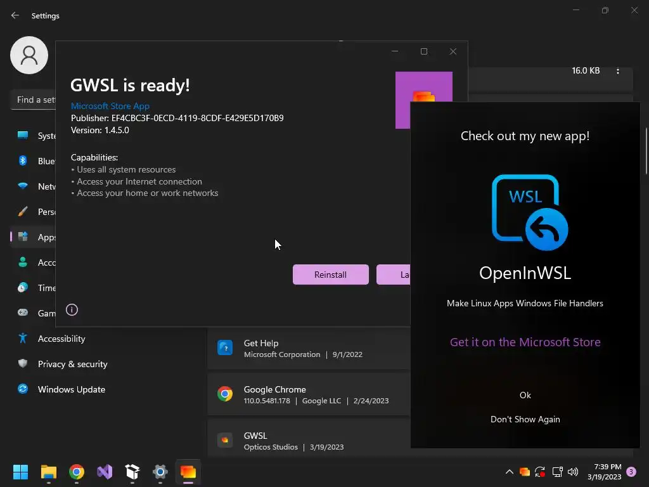649x487 pixels.
Task: Minimize the GWSL installer window
Action: click(395, 51)
